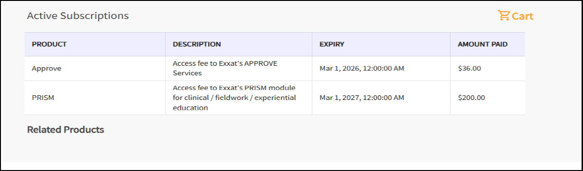Click the $36.00 amount paid cell
This screenshot has height=171, width=583.
470,68
